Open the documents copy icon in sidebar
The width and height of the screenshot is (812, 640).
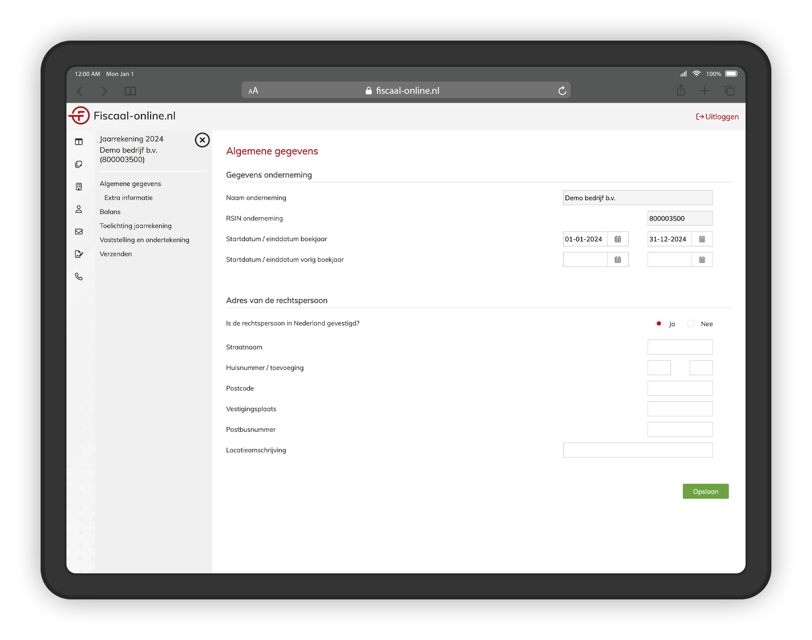79,164
